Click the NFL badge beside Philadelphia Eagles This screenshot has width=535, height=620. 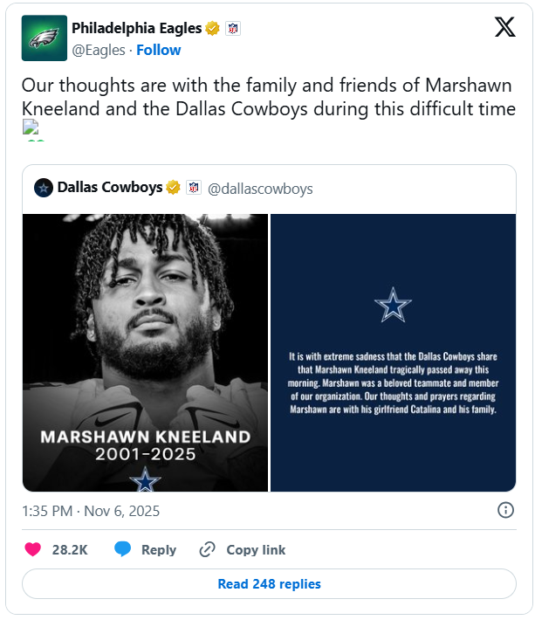(x=232, y=28)
